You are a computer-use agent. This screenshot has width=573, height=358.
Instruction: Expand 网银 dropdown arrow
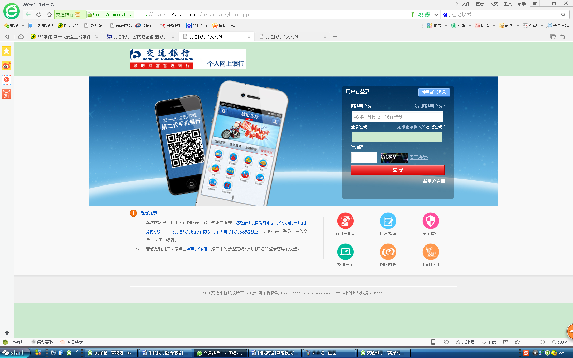point(470,26)
